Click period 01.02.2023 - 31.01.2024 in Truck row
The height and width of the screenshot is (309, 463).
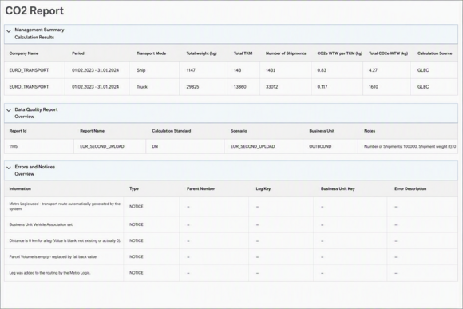pos(95,87)
